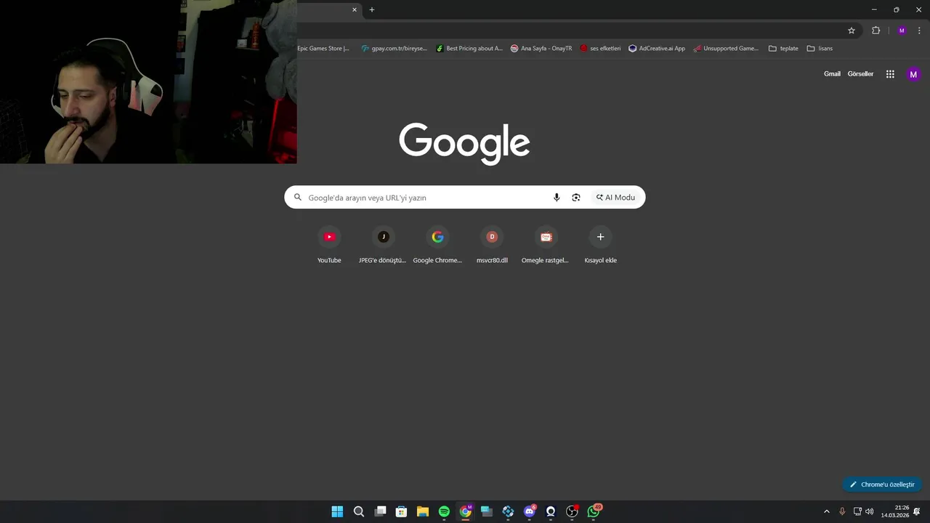Open volume control in system tray

click(870, 511)
